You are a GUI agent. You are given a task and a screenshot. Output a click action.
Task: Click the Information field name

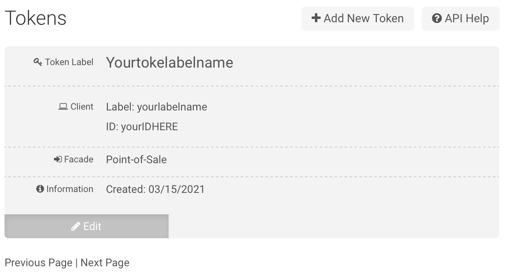(x=70, y=189)
